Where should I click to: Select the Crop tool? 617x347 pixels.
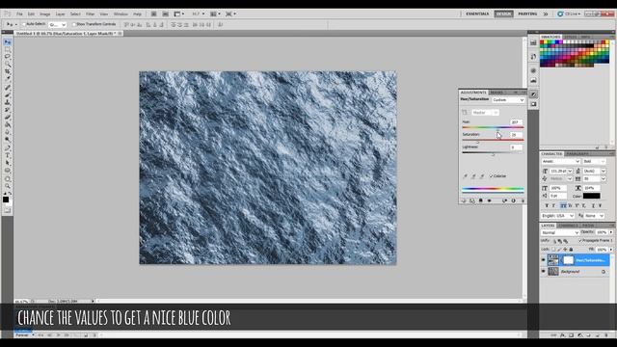coord(7,72)
